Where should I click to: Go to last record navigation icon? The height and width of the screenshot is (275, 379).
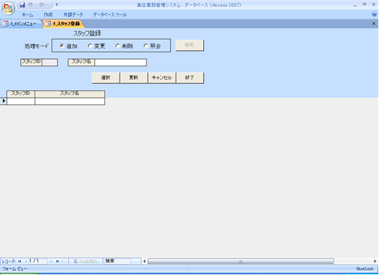click(x=57, y=261)
